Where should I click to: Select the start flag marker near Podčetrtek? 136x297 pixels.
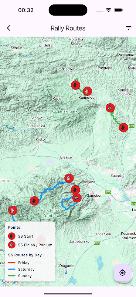click(76, 85)
